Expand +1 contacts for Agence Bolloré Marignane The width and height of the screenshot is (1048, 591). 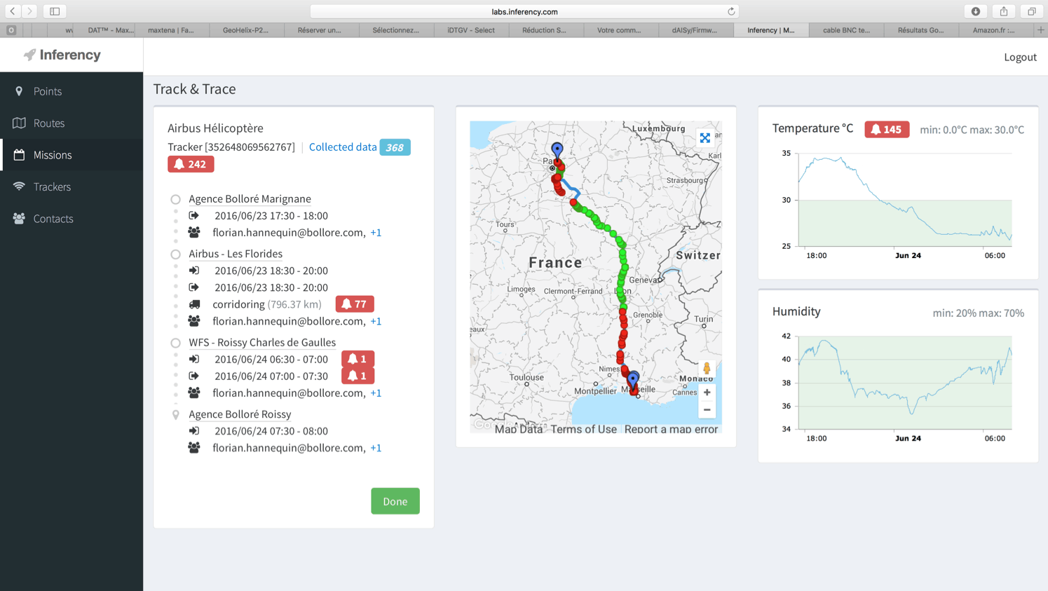tap(376, 233)
